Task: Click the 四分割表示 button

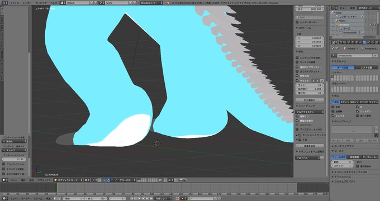Action: pyautogui.click(x=310, y=100)
